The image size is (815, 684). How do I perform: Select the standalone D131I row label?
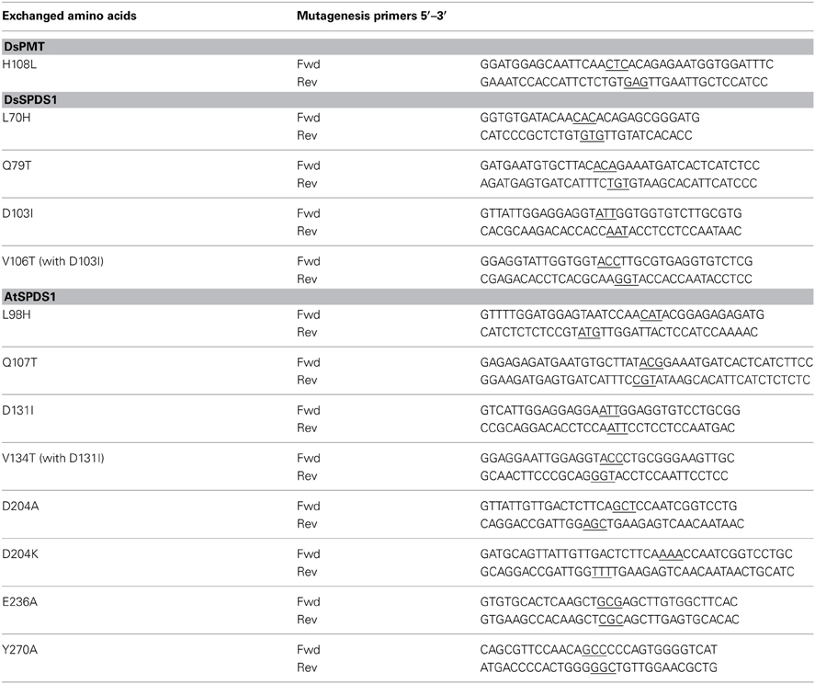pos(17,410)
